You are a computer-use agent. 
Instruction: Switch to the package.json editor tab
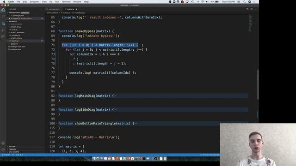pyautogui.click(x=54, y=9)
